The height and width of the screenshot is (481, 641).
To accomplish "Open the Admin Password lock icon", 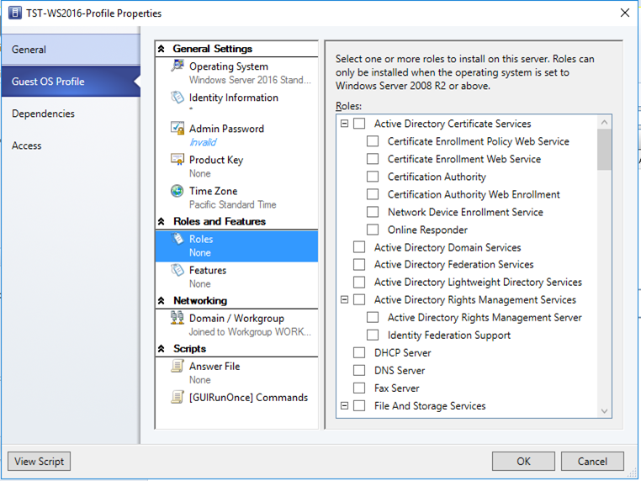I will (177, 128).
